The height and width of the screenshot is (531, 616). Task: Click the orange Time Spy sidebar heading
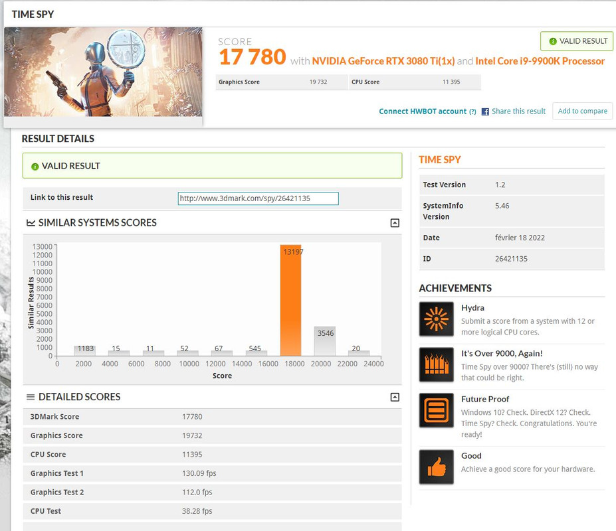440,160
